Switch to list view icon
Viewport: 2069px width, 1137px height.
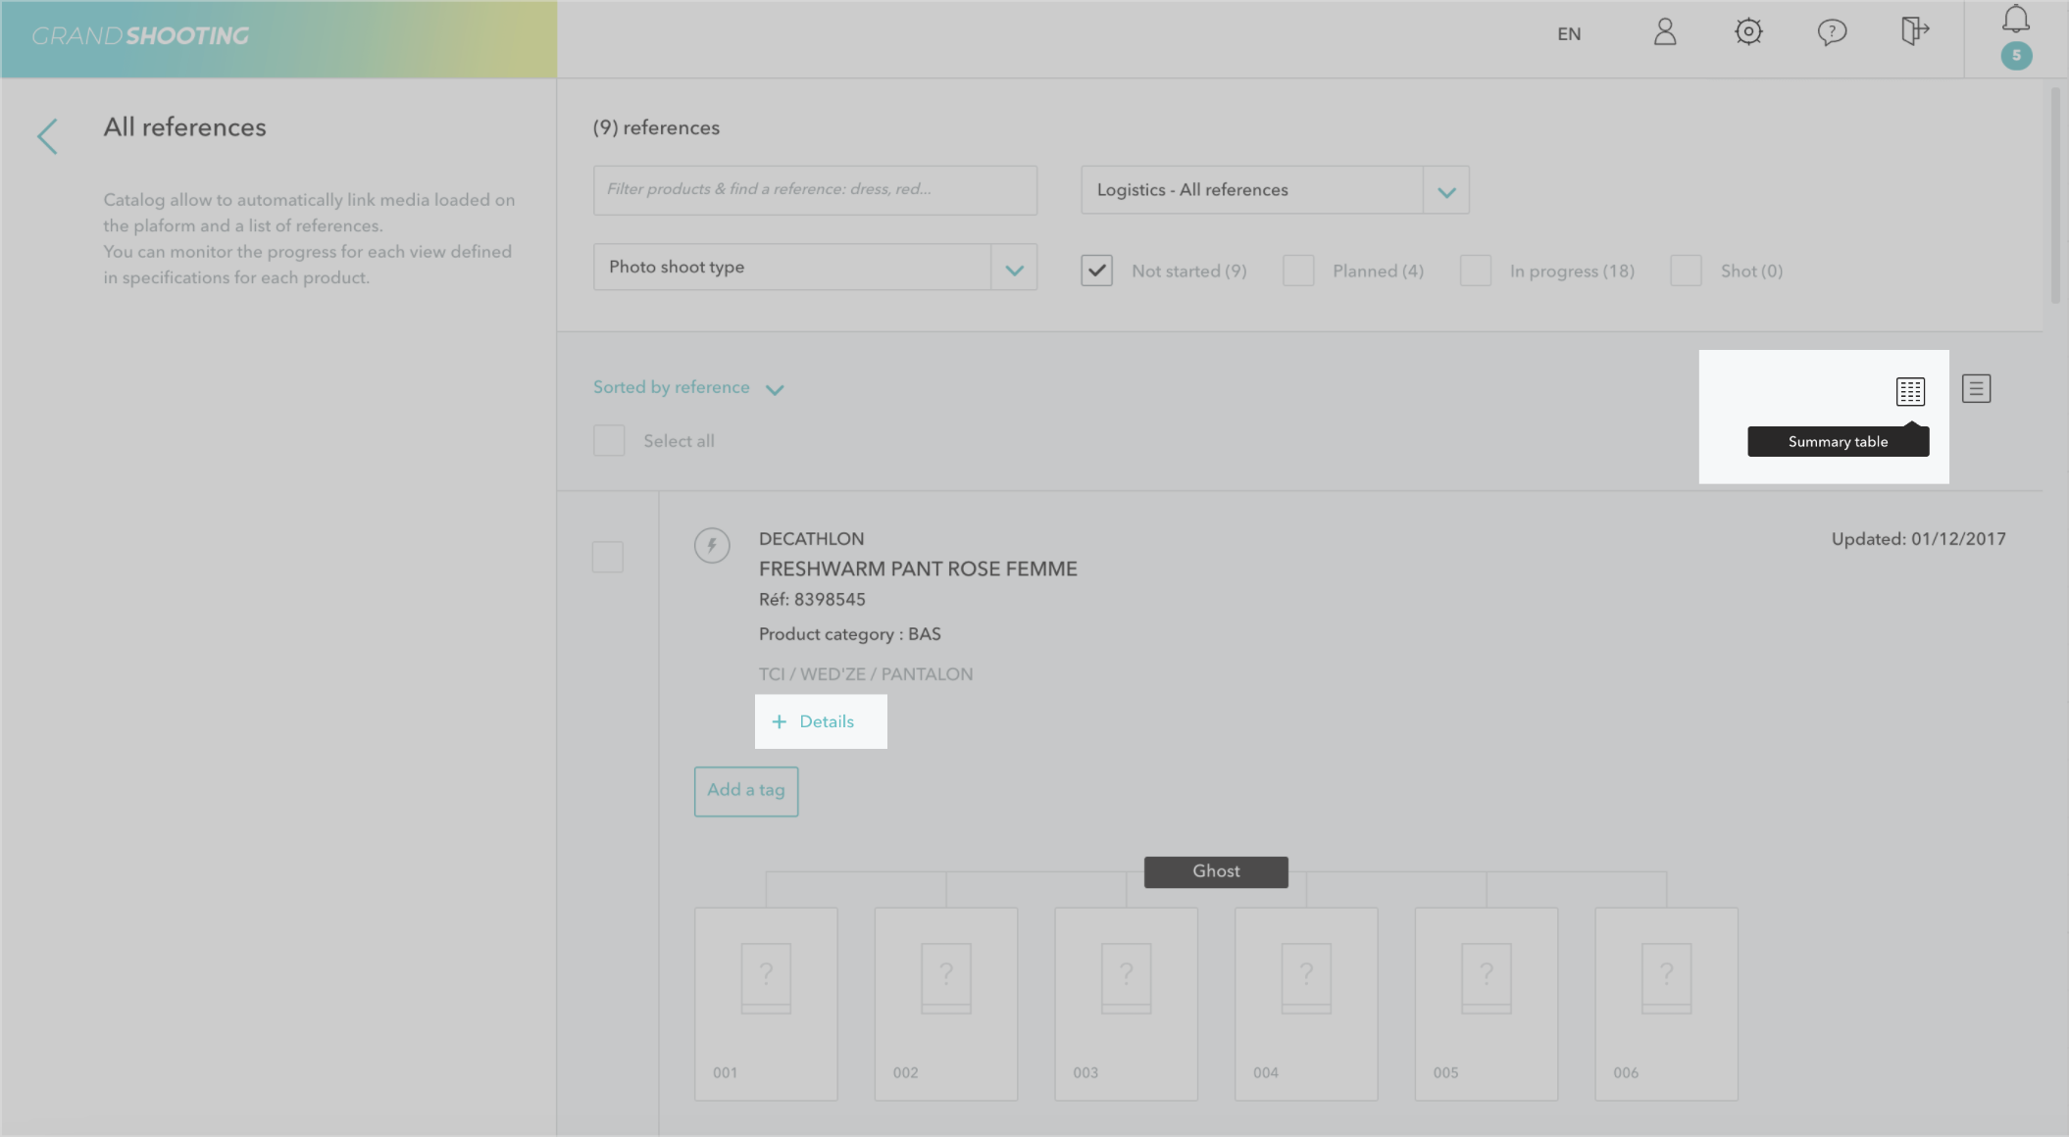pyautogui.click(x=1976, y=389)
